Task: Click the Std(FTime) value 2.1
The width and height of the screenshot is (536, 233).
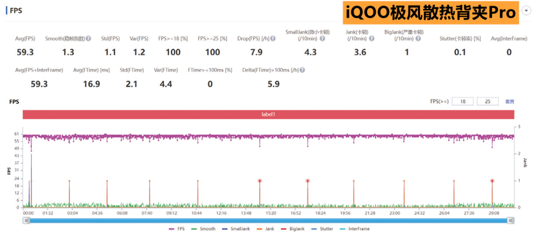Action: (x=131, y=84)
